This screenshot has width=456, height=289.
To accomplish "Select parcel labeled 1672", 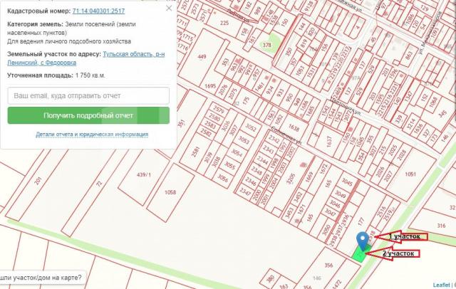I will [323, 169].
